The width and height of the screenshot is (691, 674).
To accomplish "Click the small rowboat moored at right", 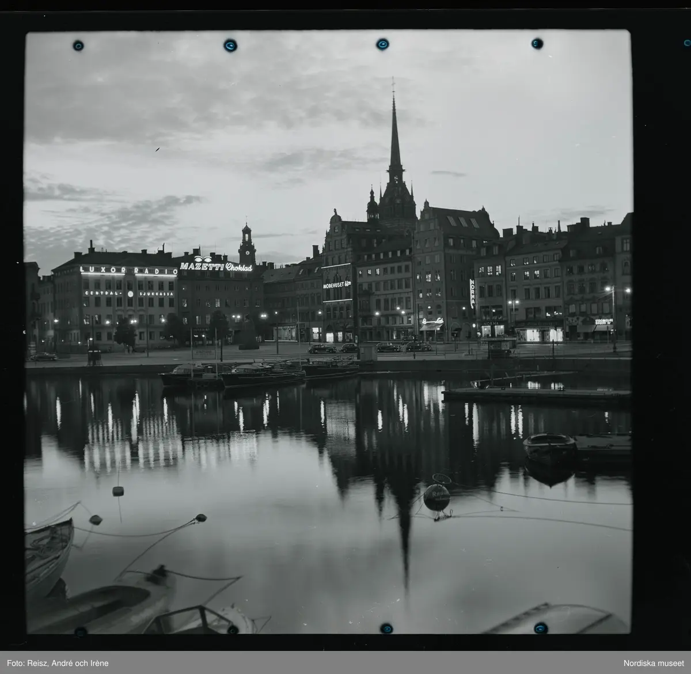I will [549, 444].
